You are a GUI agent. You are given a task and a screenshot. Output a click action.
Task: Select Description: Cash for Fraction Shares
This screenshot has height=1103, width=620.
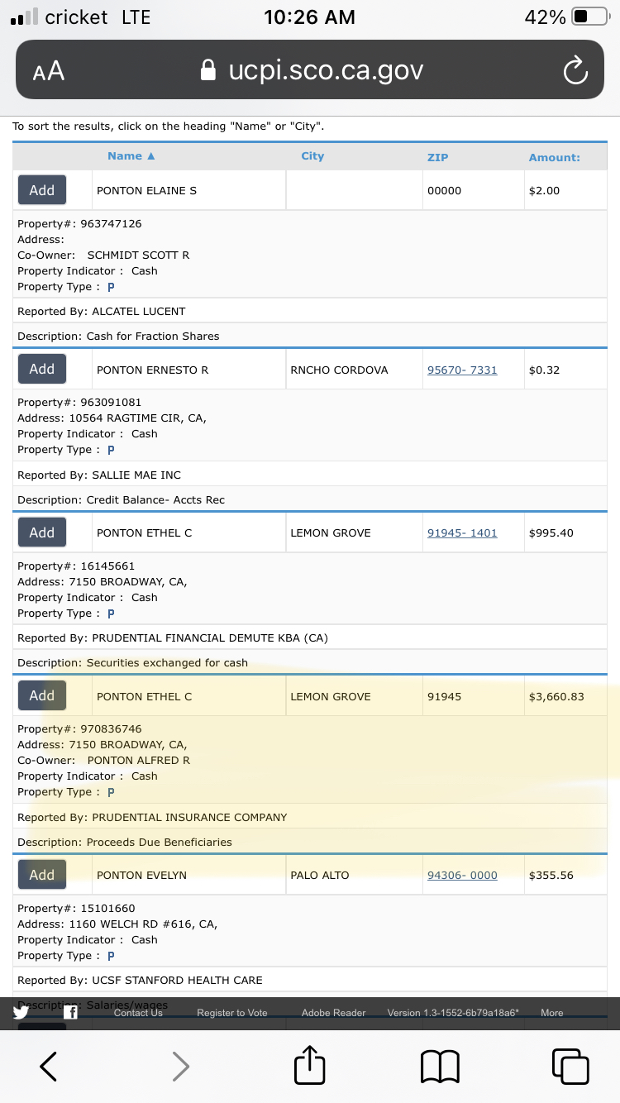(x=118, y=337)
